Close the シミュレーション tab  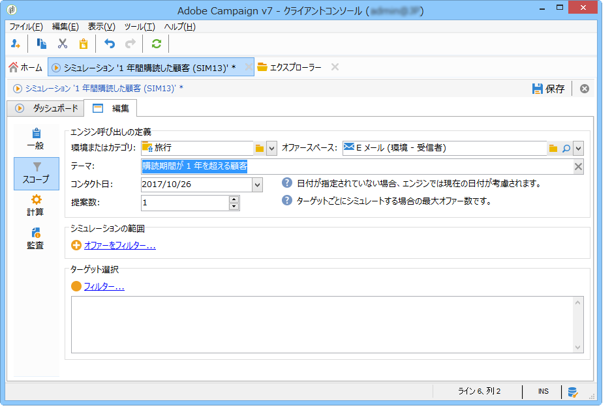[x=248, y=67]
